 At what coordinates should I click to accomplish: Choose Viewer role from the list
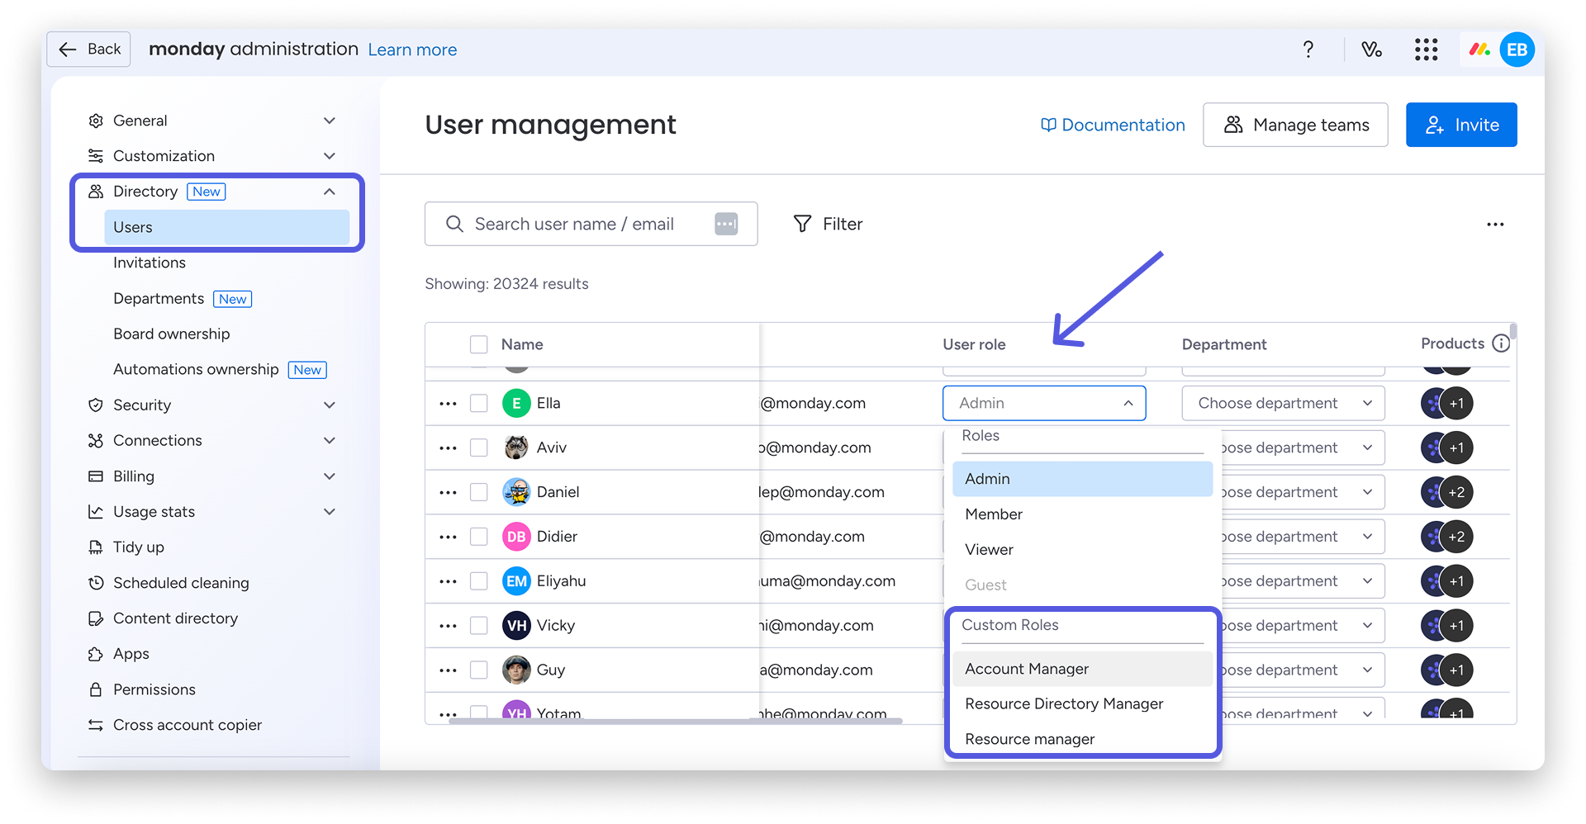(1082, 550)
